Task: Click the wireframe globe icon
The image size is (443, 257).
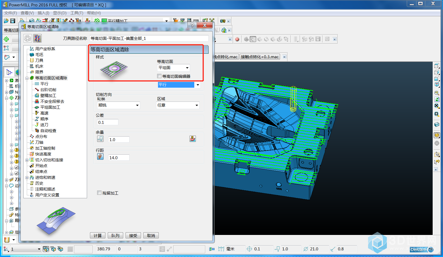Action: click(x=437, y=143)
